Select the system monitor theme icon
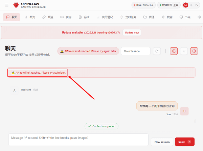The height and width of the screenshot is (151, 203). [186, 5]
